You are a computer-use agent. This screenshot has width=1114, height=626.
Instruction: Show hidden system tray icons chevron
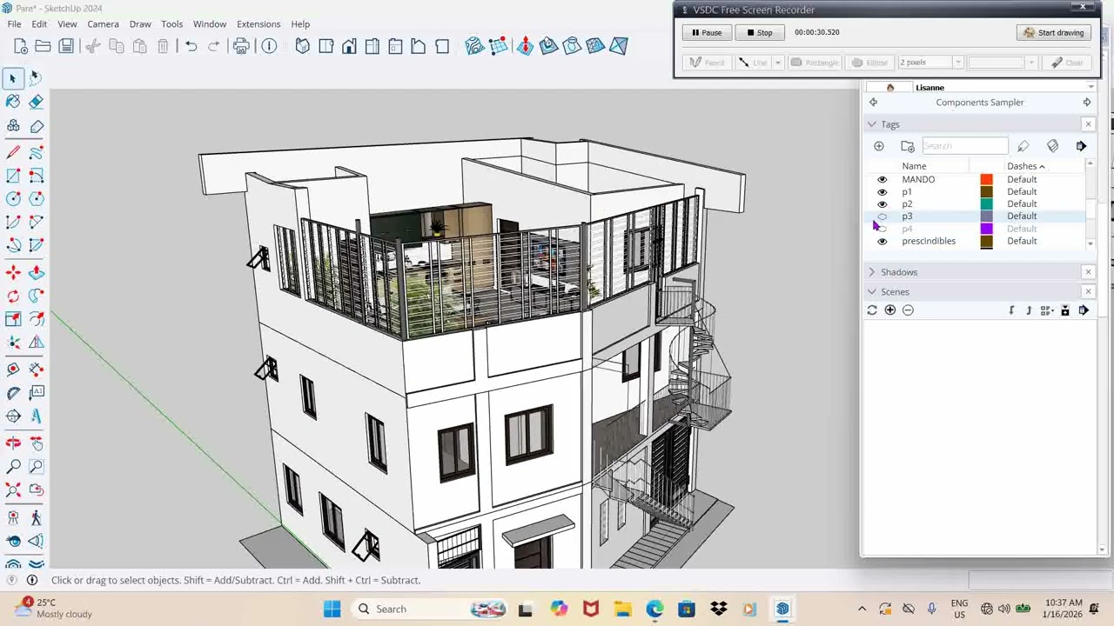tap(862, 609)
